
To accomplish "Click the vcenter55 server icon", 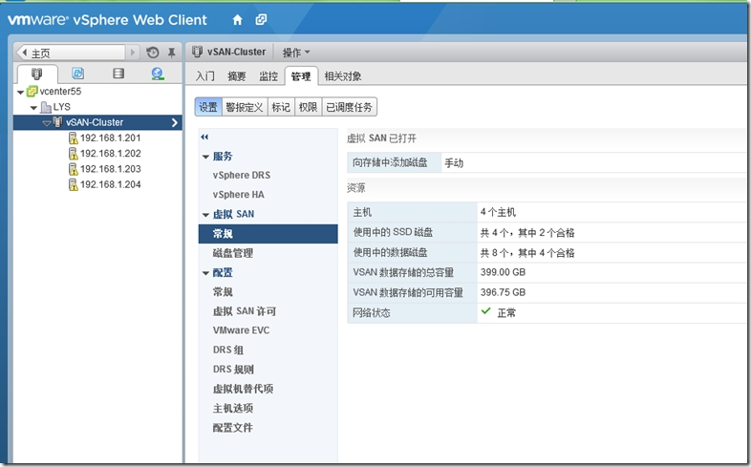I will coord(32,91).
